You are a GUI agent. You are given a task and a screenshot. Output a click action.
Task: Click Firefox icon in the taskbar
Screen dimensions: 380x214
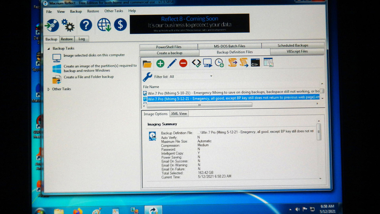78,211
